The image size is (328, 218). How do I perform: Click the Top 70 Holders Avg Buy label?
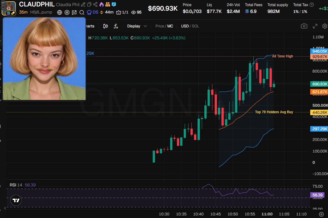(x=274, y=112)
